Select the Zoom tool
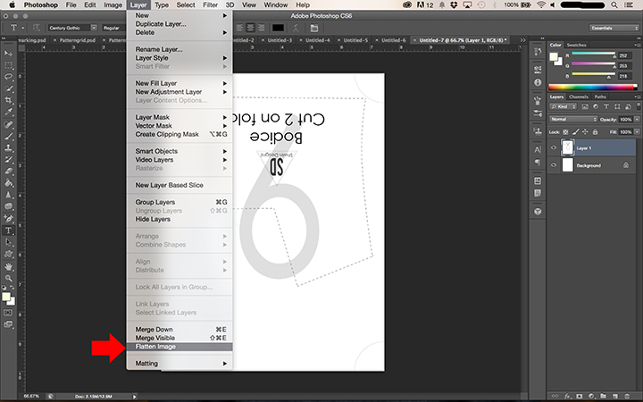Image resolution: width=643 pixels, height=402 pixels. pyautogui.click(x=8, y=278)
